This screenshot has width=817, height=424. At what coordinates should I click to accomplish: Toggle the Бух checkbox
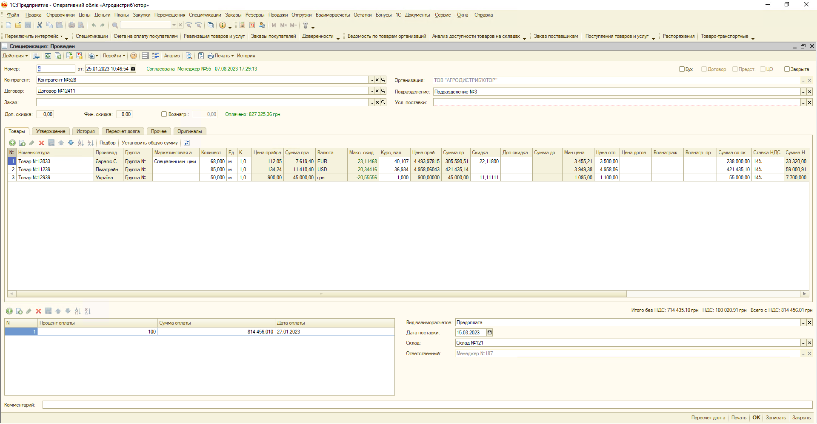[682, 69]
